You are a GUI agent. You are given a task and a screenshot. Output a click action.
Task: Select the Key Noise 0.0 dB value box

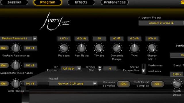[82, 39]
